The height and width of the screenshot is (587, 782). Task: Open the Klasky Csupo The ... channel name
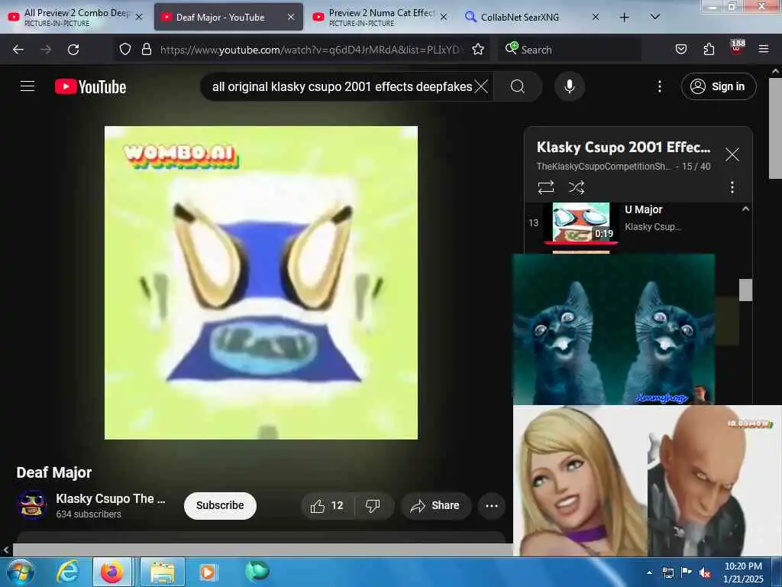[110, 498]
